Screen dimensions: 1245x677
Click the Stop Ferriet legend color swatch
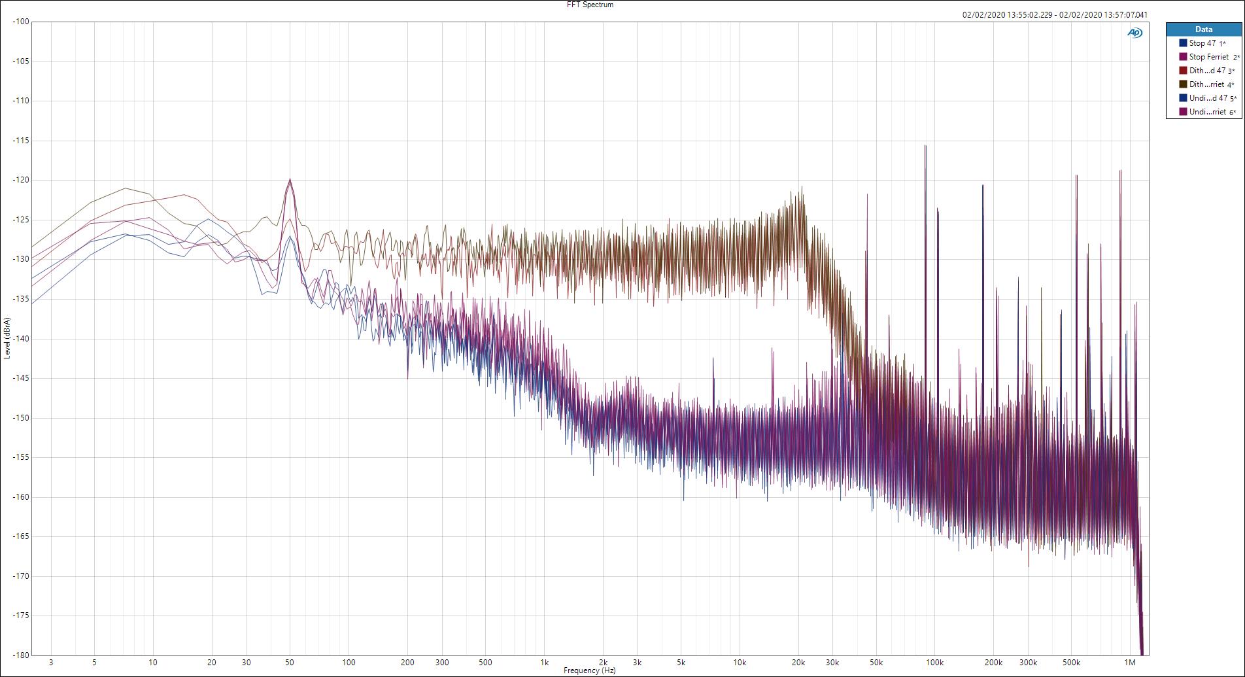click(1183, 57)
